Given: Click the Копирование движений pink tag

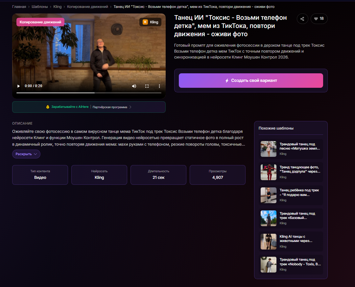Looking at the screenshot, I should coord(40,22).
